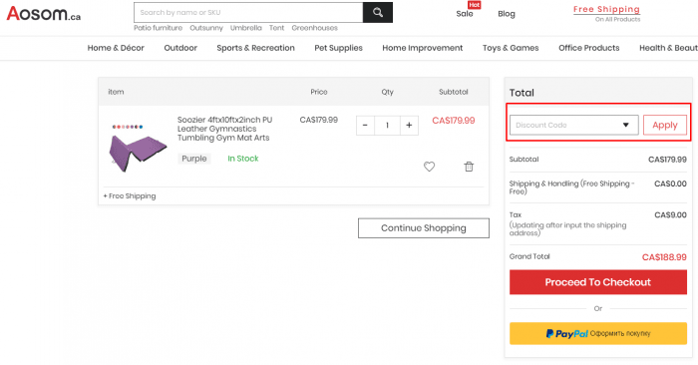The image size is (698, 365).
Task: Open Sports & Recreation menu
Action: tap(255, 48)
